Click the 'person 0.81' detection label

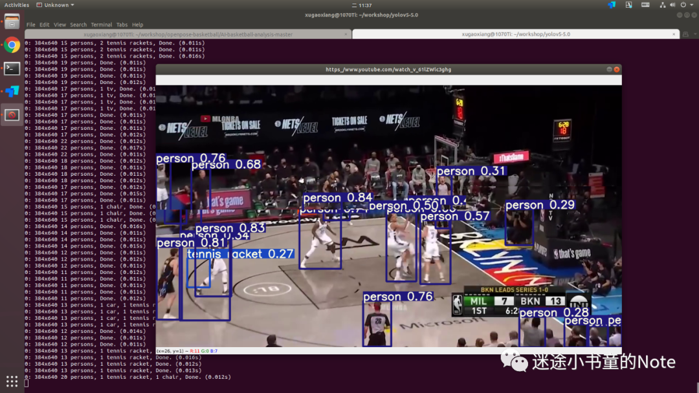tap(191, 243)
